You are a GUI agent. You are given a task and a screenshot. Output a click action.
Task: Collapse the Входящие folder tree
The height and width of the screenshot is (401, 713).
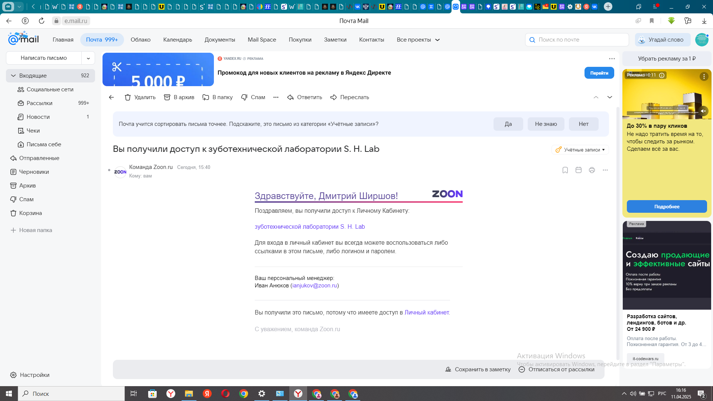(13, 76)
